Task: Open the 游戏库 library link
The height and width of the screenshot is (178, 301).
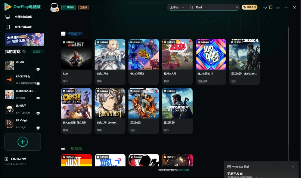Action: pos(37,52)
